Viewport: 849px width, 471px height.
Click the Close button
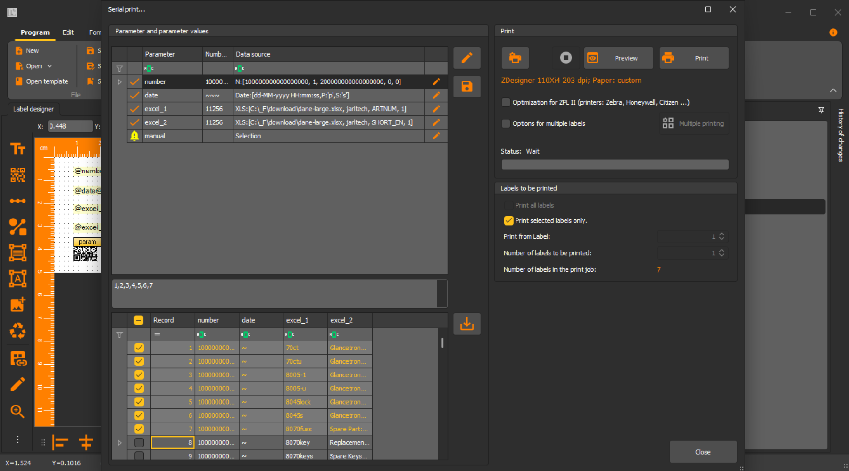coord(703,452)
